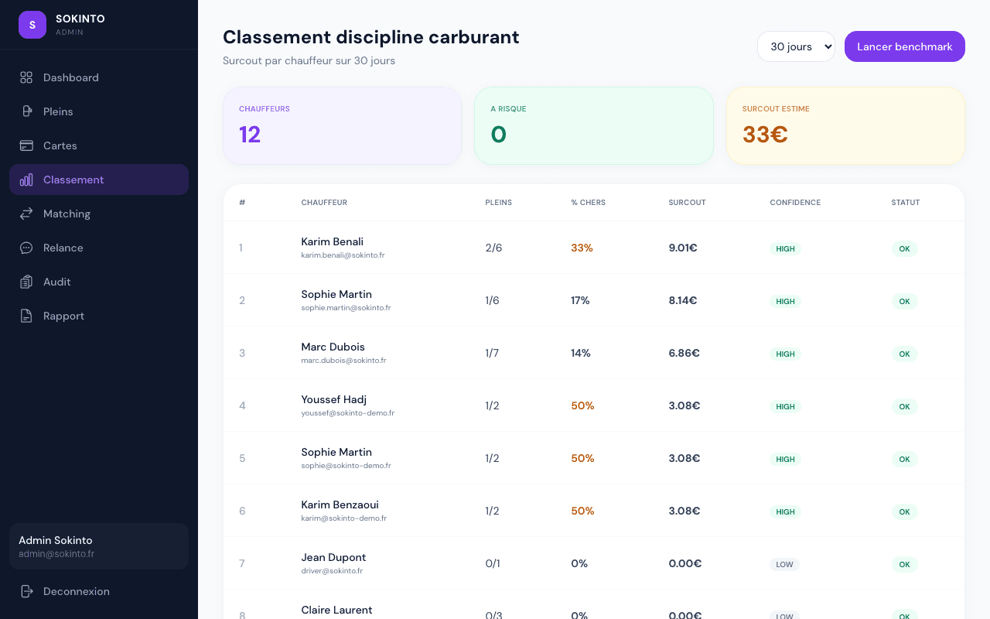Select the Classement bar-chart icon

(26, 180)
